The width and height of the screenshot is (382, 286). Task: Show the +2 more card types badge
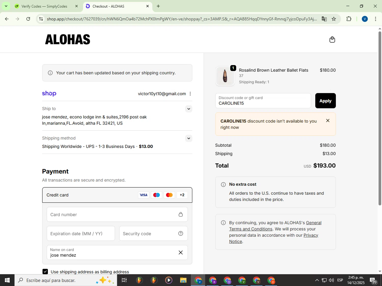(x=182, y=195)
